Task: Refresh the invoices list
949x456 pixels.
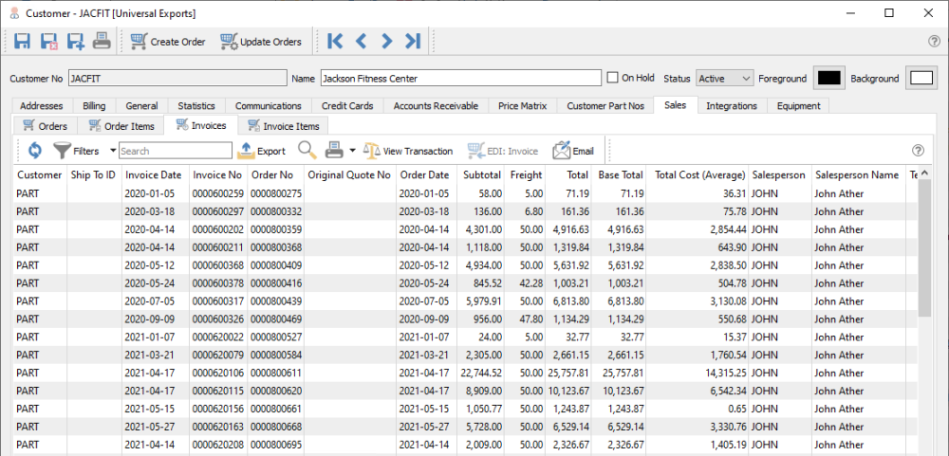Action: click(34, 150)
